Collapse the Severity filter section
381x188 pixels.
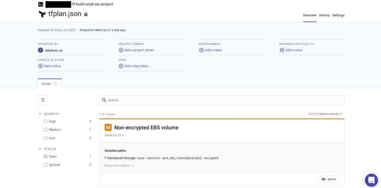click(40, 114)
